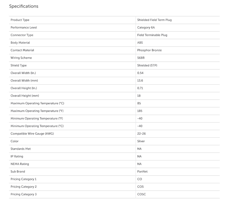Click the 0.71 overall height value
Image resolution: width=230 pixels, height=205 pixels.
140,88
